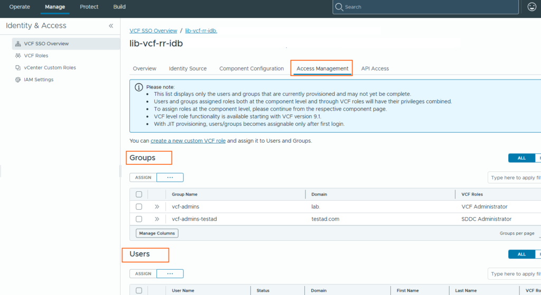The height and width of the screenshot is (295, 541).
Task: Click the vCenter Custom Roles icon
Action: [18, 68]
